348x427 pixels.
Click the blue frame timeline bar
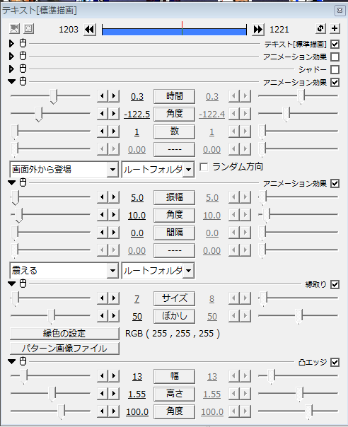[174, 32]
